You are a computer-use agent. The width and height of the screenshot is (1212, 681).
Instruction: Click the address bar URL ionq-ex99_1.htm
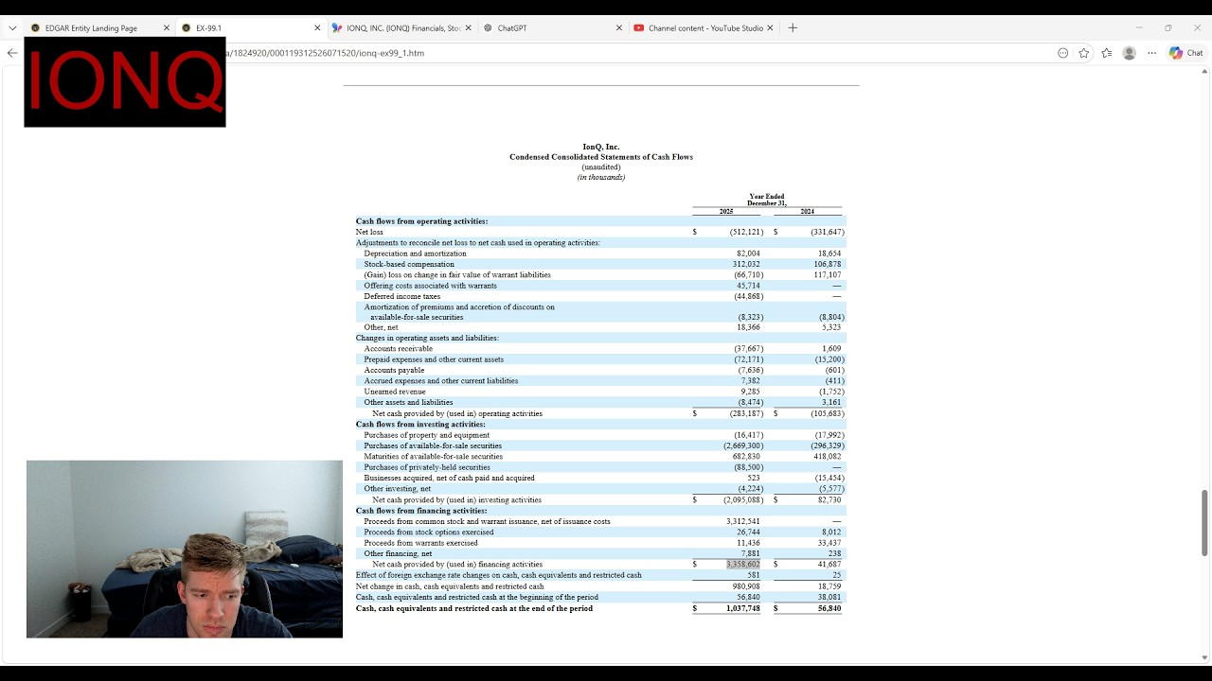pos(325,53)
